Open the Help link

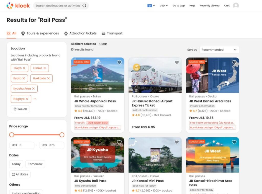[192, 6]
